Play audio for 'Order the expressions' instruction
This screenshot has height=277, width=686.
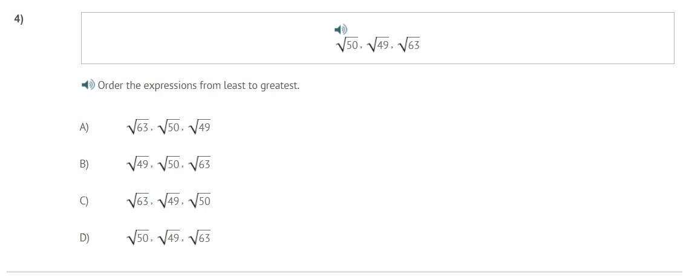[x=88, y=85]
